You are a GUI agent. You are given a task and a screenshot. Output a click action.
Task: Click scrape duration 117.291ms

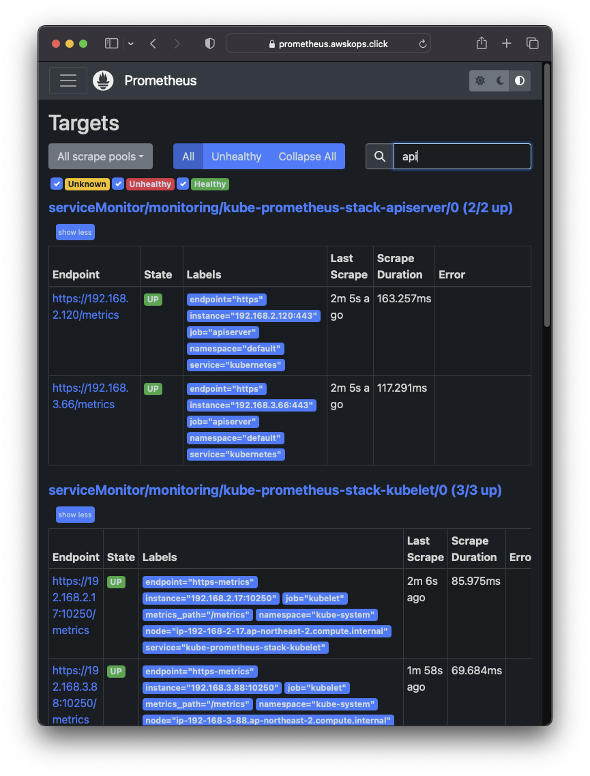pyautogui.click(x=402, y=388)
